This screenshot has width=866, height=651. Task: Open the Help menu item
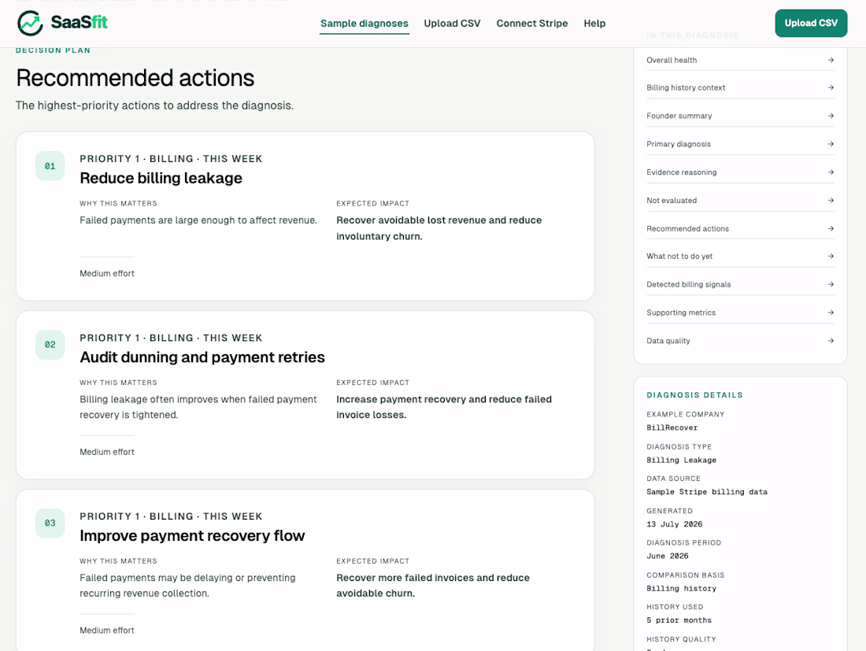594,23
